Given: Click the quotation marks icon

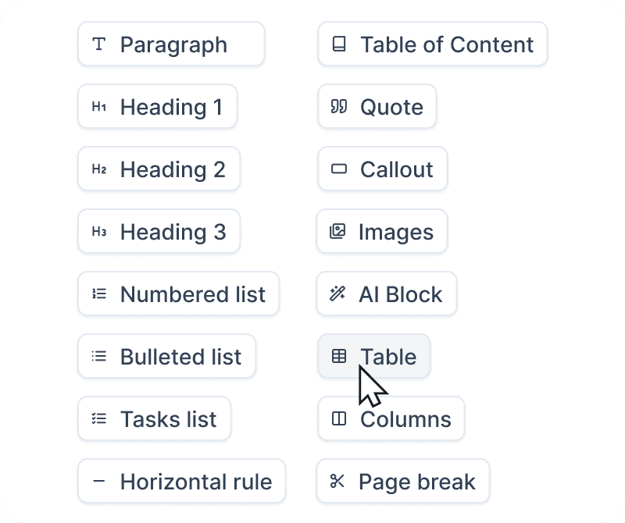Looking at the screenshot, I should coord(339,106).
